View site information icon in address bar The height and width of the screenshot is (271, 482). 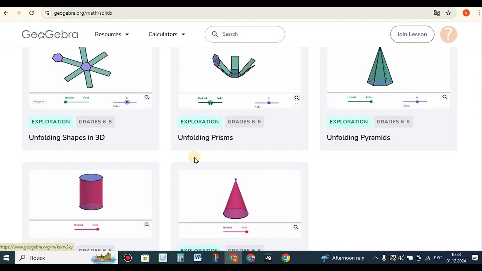pyautogui.click(x=47, y=13)
